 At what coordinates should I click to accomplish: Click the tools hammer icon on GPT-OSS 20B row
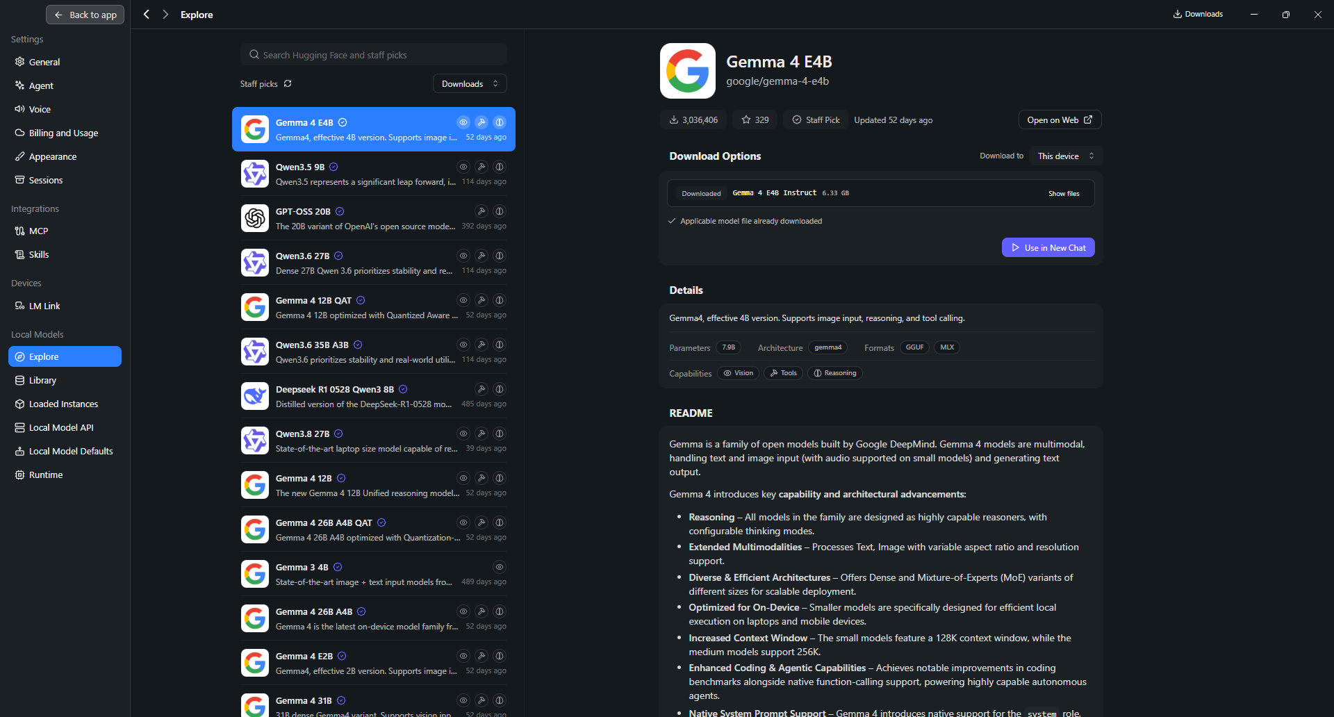(x=481, y=211)
